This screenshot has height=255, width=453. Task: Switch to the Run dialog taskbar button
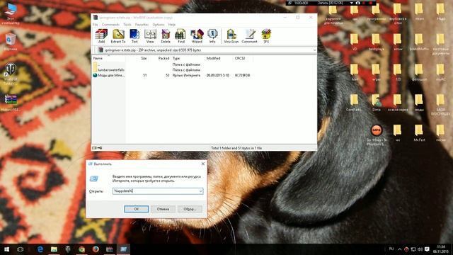pyautogui.click(x=123, y=249)
